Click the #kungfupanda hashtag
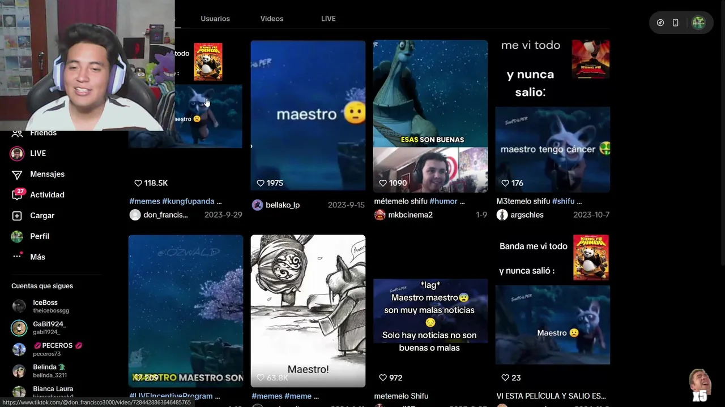 click(188, 201)
